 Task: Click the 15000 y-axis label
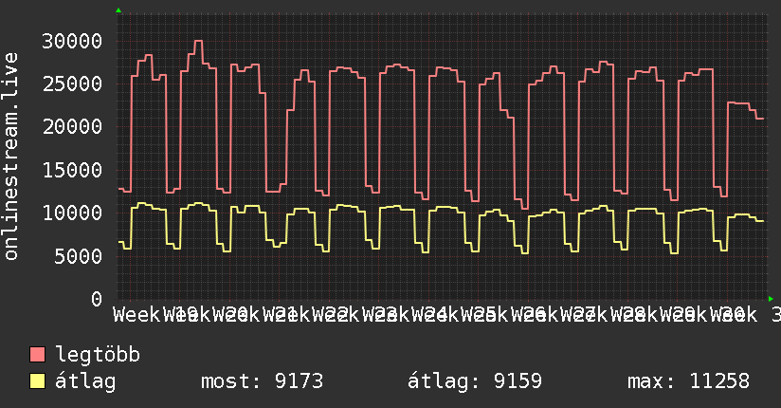72,170
